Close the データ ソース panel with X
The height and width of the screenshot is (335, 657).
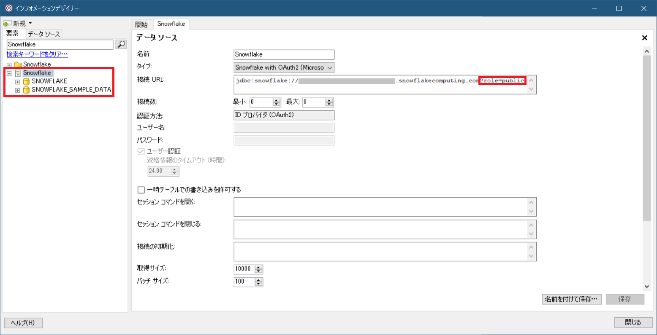[x=645, y=38]
